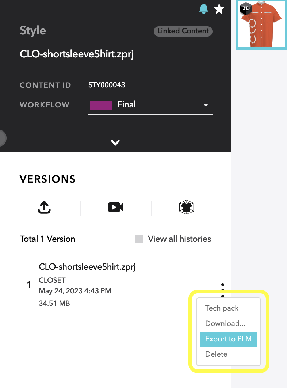This screenshot has width=287, height=388.
Task: Click the version file name CLO-shortsleeveShirt.zprj
Action: click(87, 267)
